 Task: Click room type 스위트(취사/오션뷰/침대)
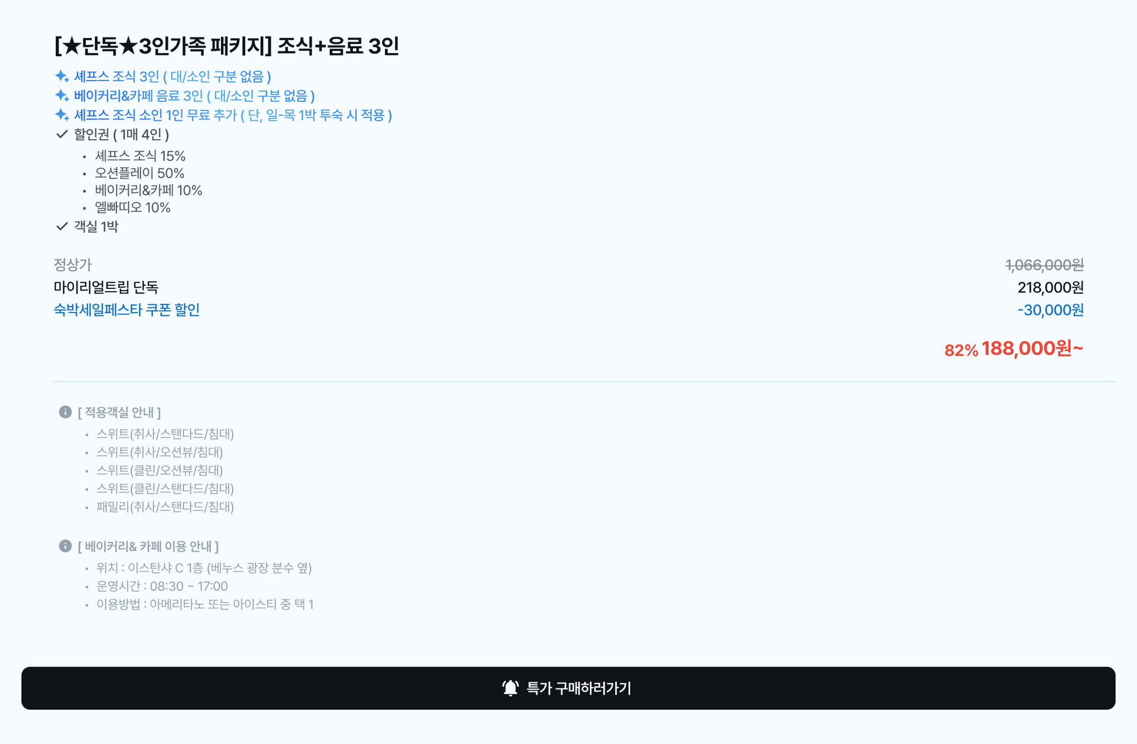click(160, 452)
